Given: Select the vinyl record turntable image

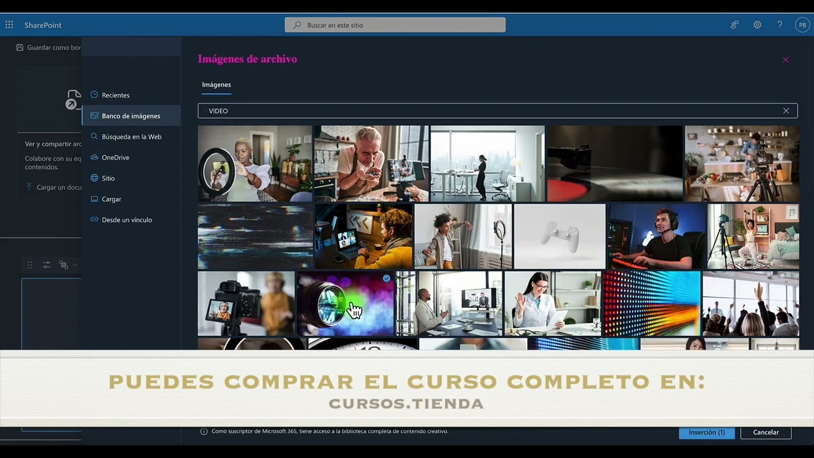Looking at the screenshot, I should coord(615,163).
